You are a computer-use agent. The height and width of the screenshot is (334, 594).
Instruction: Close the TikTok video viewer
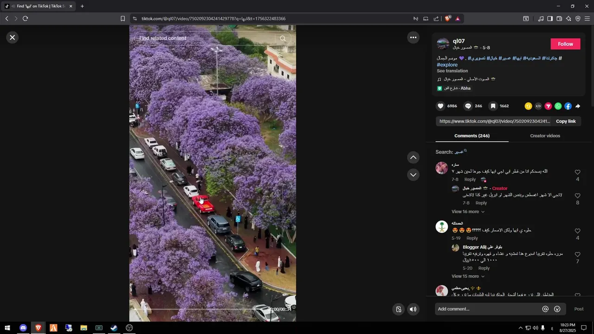[x=13, y=38]
